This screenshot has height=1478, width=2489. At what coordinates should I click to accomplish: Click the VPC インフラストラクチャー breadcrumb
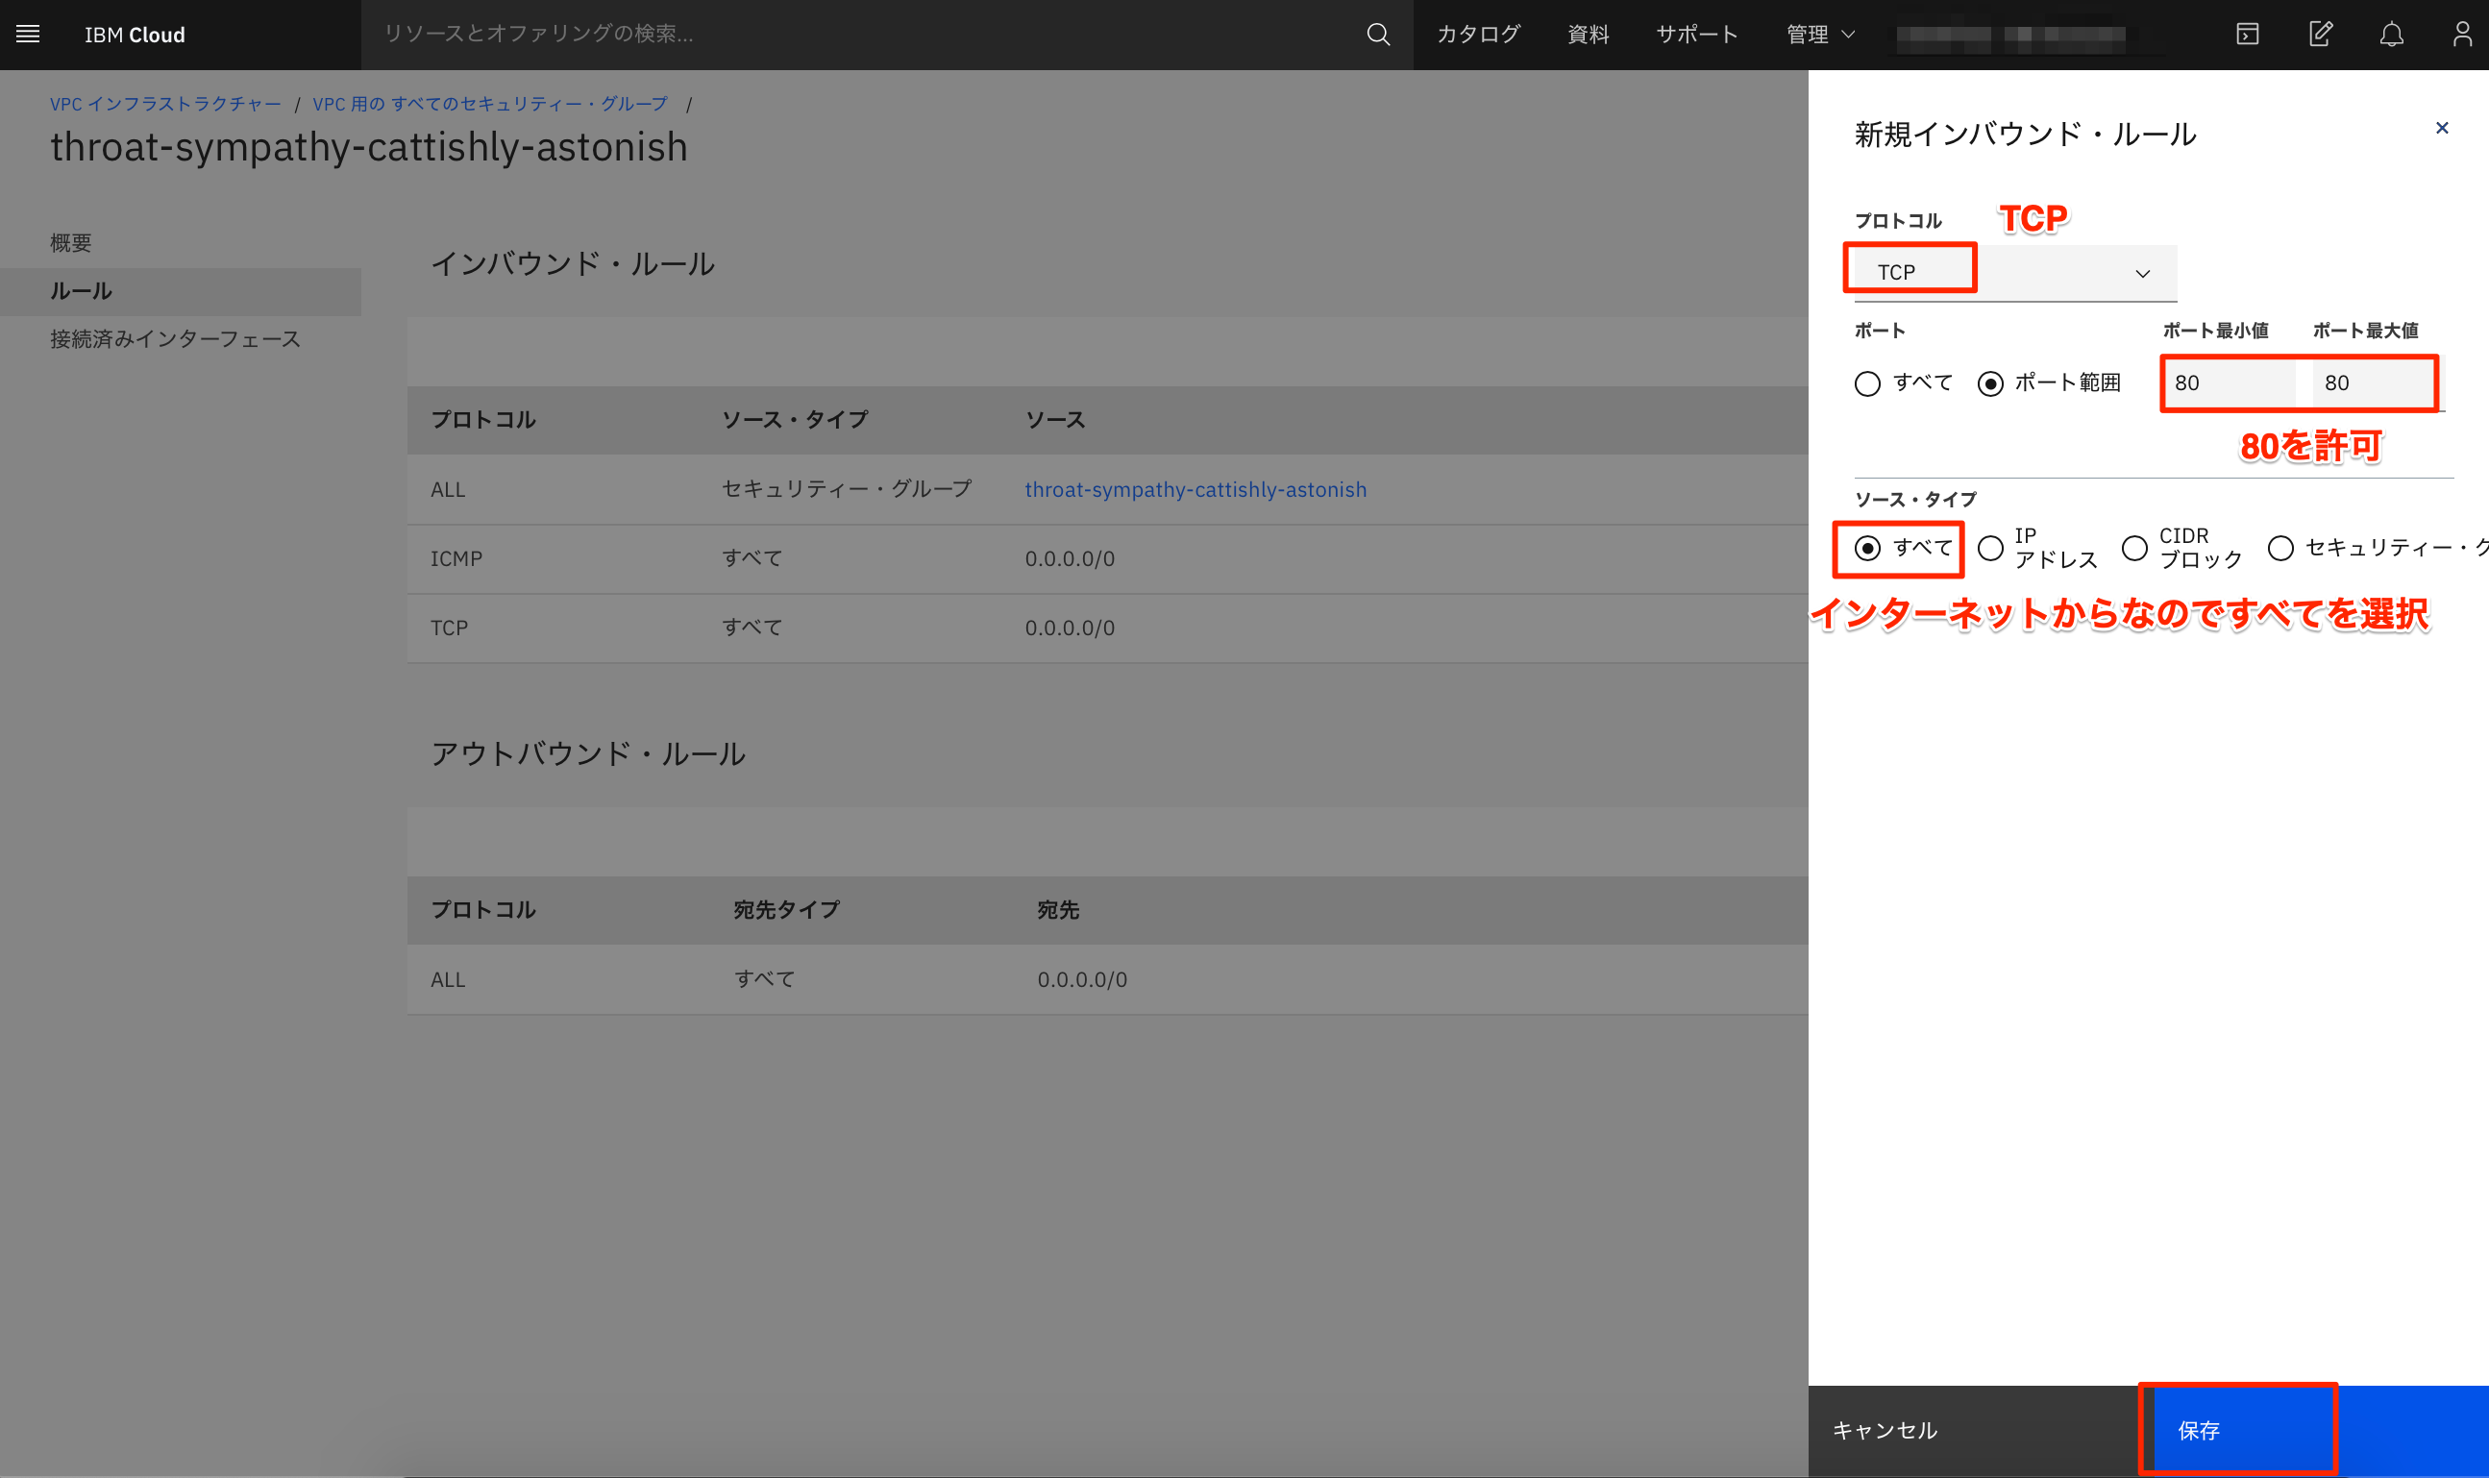(165, 105)
